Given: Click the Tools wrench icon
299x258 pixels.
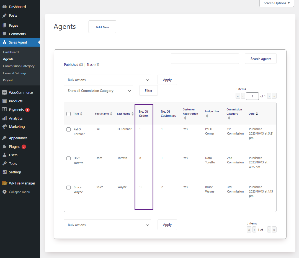Looking at the screenshot, I should pyautogui.click(x=4, y=163).
